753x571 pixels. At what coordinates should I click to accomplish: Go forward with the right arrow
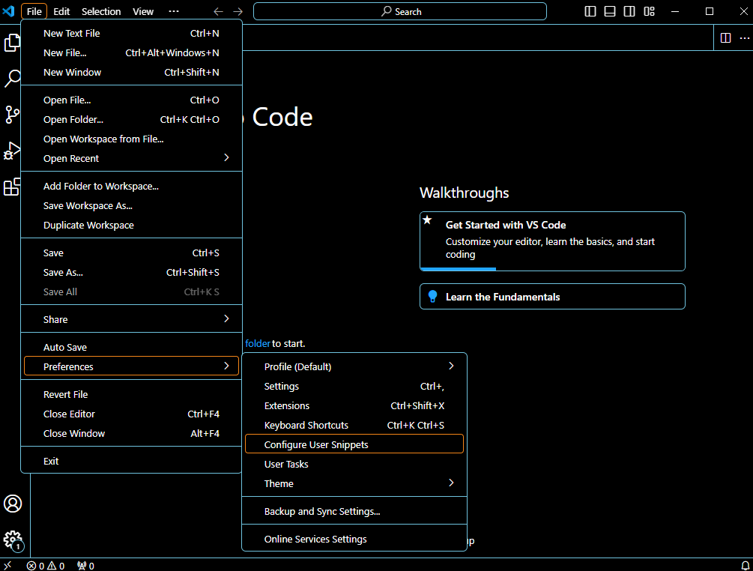pyautogui.click(x=238, y=11)
